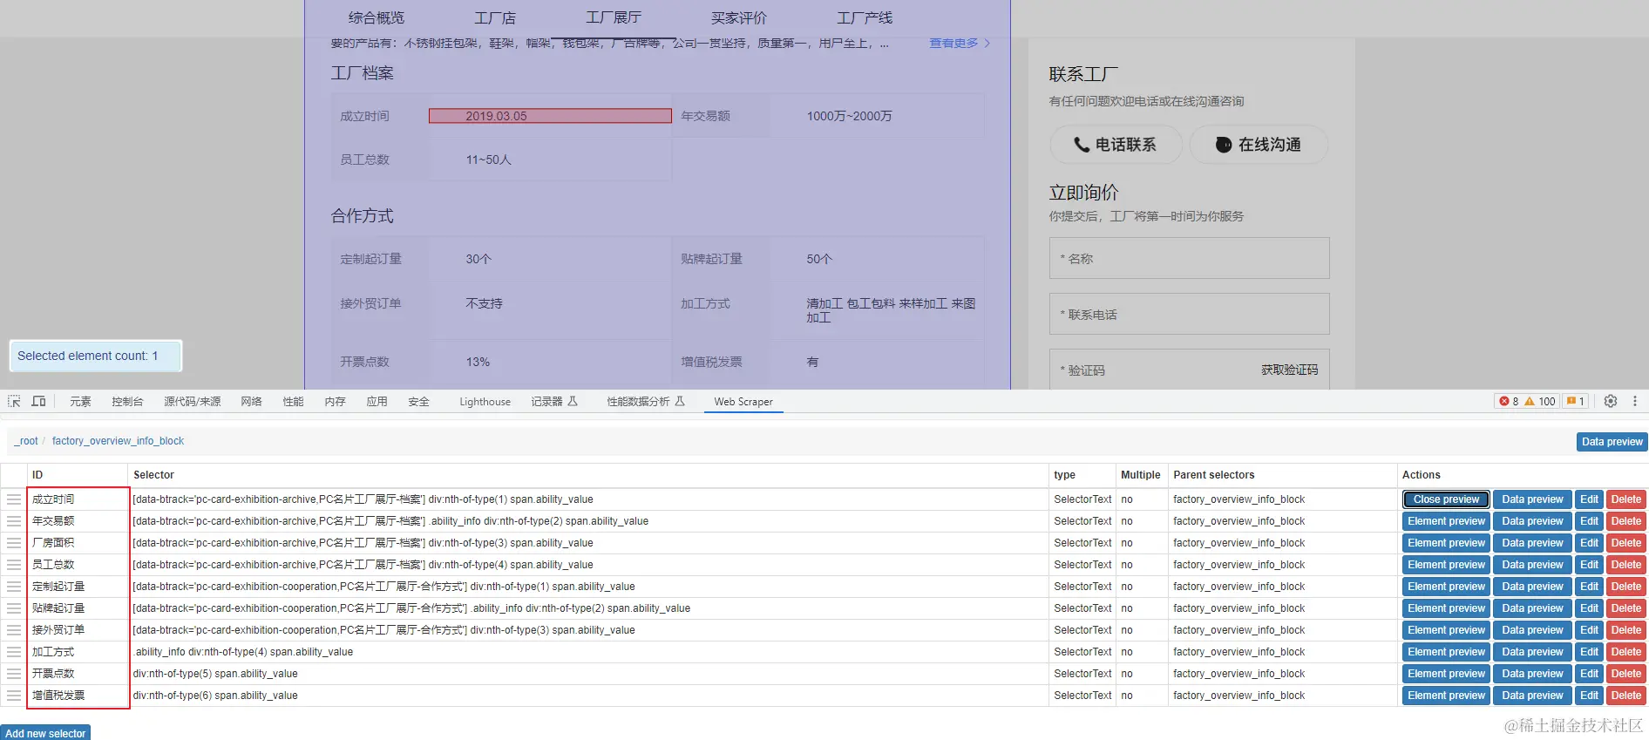Click the red error count badge
Screen dimensions: 1649x740
(1509, 401)
